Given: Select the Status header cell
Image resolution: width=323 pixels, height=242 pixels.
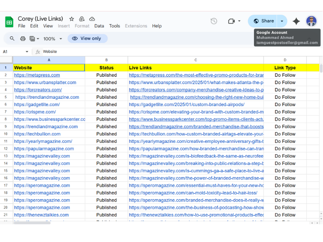Looking at the screenshot, I should point(106,68).
